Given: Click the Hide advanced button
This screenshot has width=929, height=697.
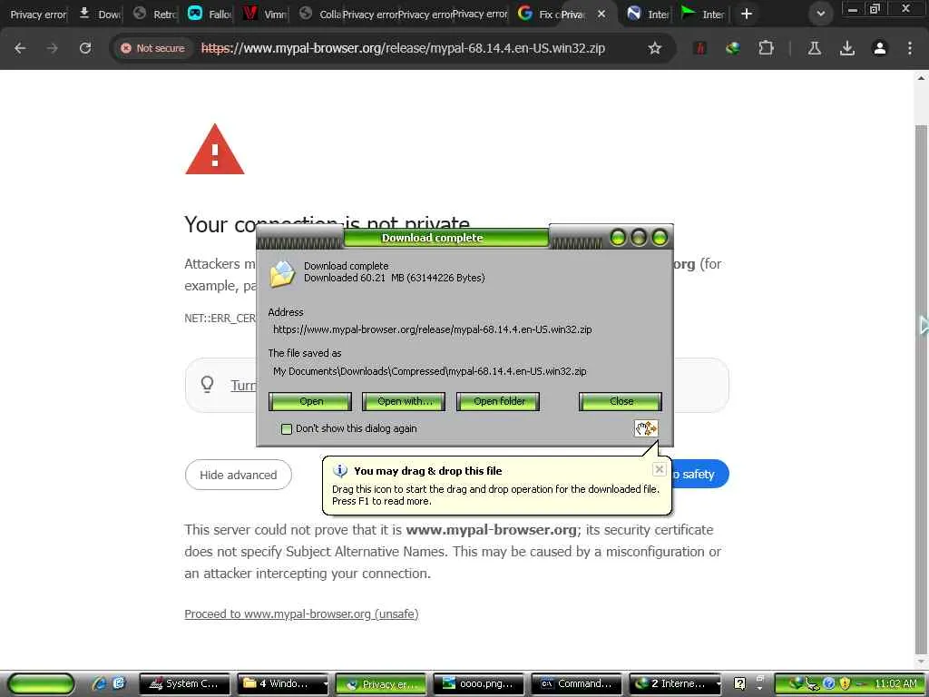Looking at the screenshot, I should click(x=239, y=475).
